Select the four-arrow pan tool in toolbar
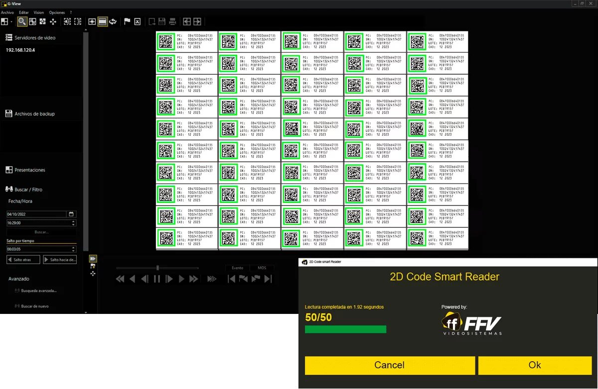Viewport: 598px width, 389px height. click(53, 21)
